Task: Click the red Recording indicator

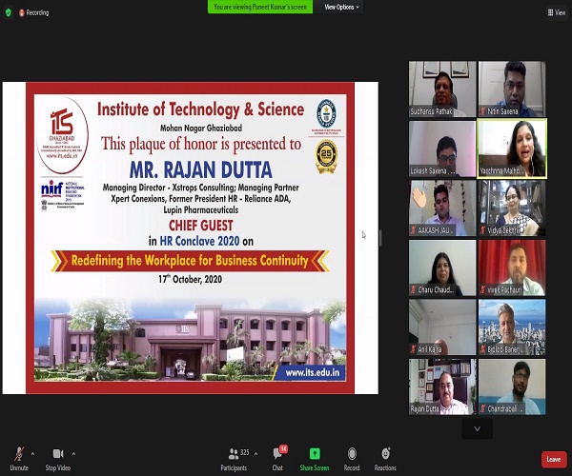Action: (33, 12)
